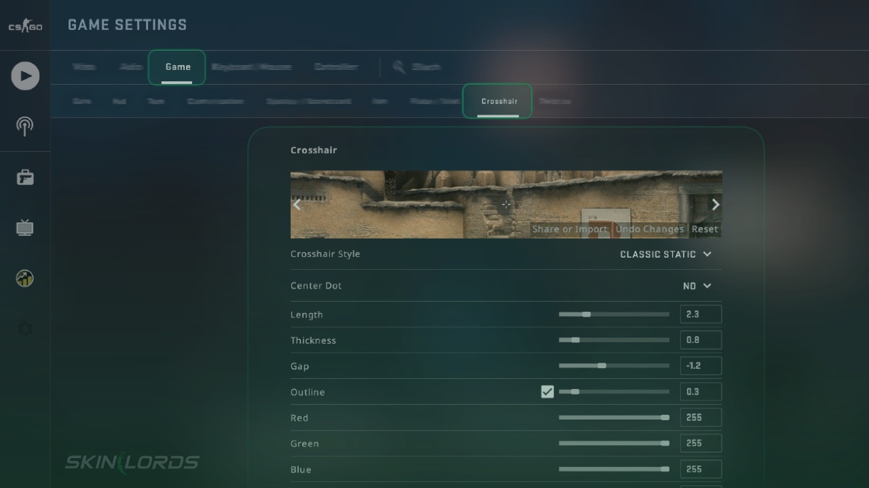This screenshot has height=488, width=869.
Task: Click the Thickness value field 0.8
Action: pyautogui.click(x=701, y=340)
